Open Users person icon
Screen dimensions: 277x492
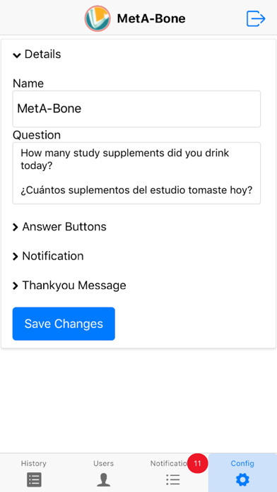click(104, 479)
